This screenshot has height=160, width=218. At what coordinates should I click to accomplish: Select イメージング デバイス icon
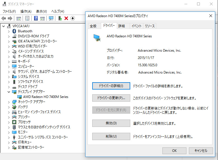click(14, 51)
